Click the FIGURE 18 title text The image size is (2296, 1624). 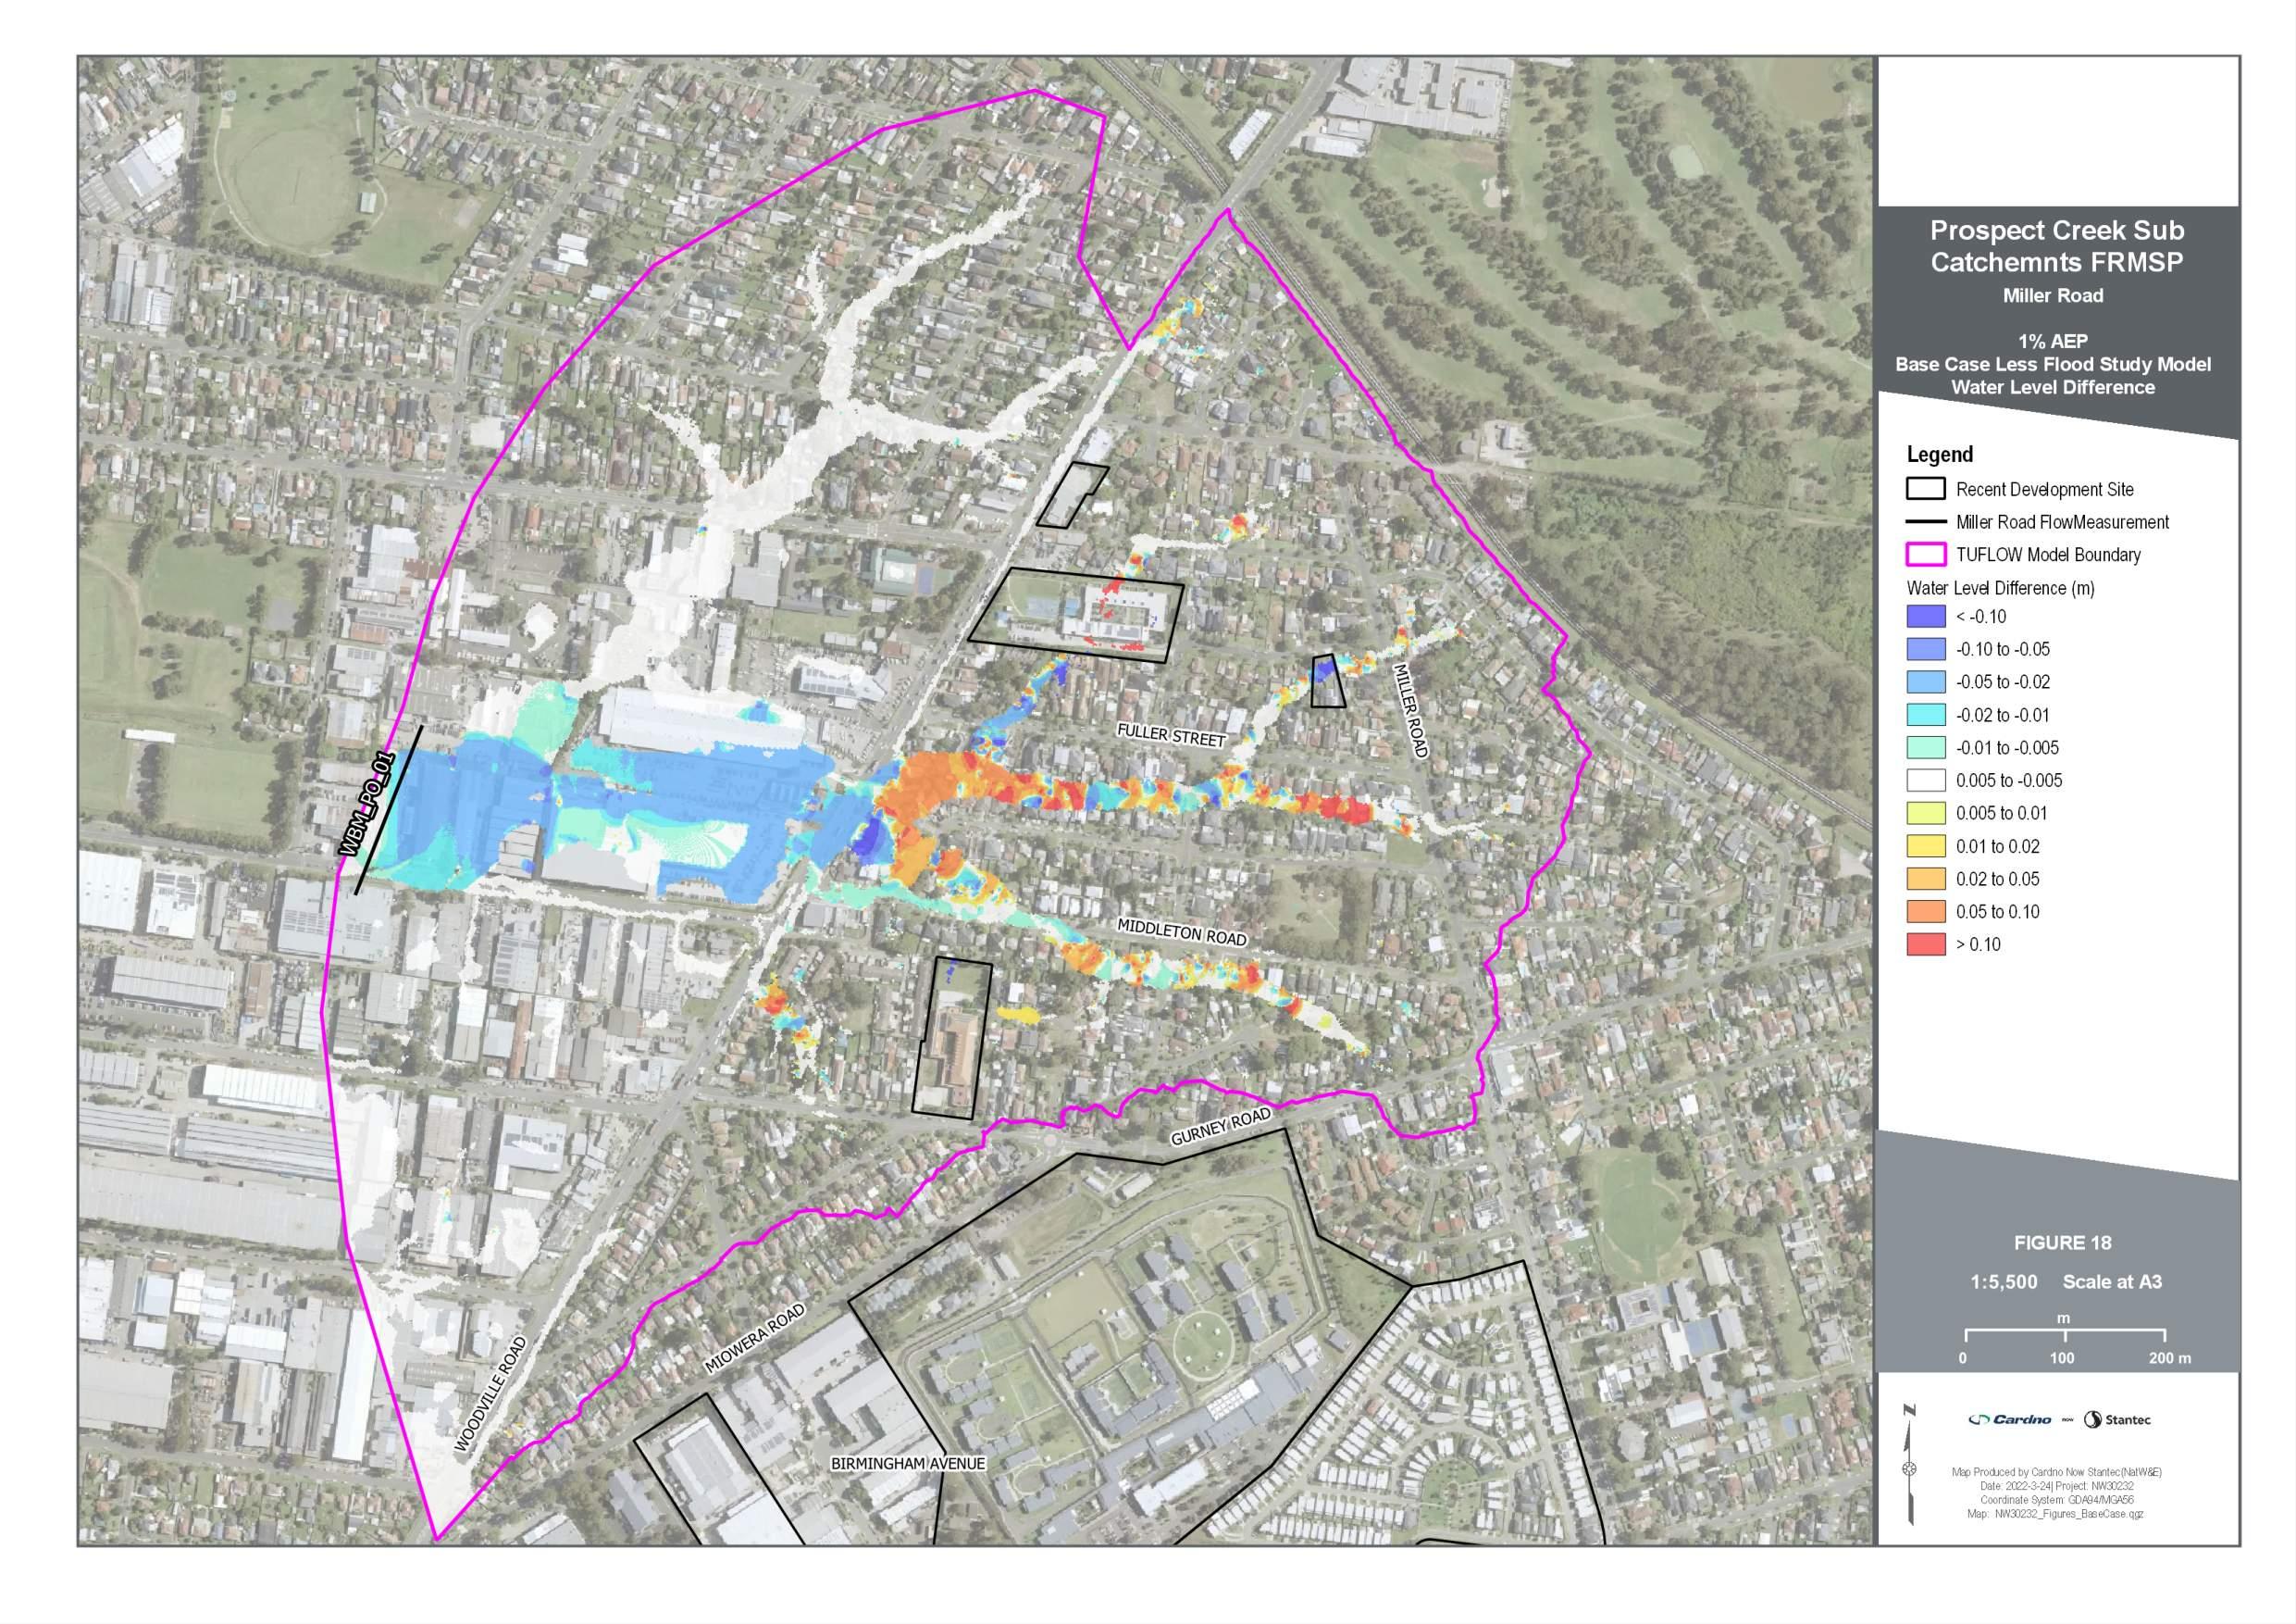(x=2062, y=1243)
